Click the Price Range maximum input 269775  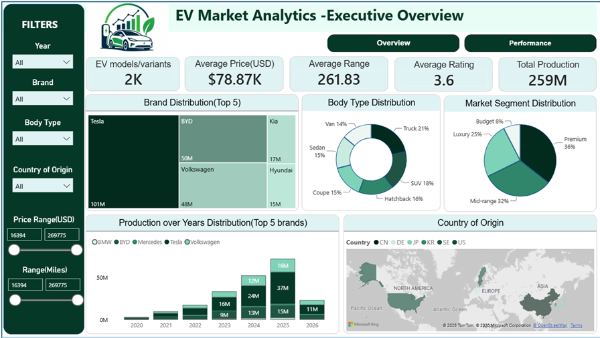point(62,235)
